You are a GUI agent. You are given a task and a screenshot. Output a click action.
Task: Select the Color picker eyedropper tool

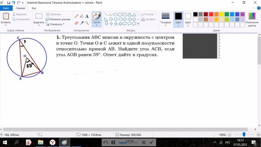tap(82, 23)
